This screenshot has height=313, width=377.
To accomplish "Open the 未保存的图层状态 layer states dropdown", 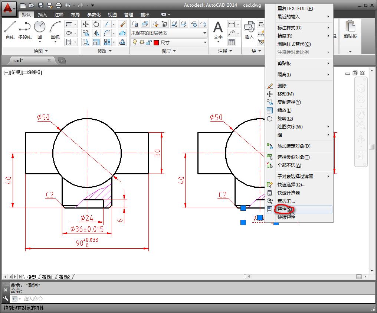I will coord(204,33).
